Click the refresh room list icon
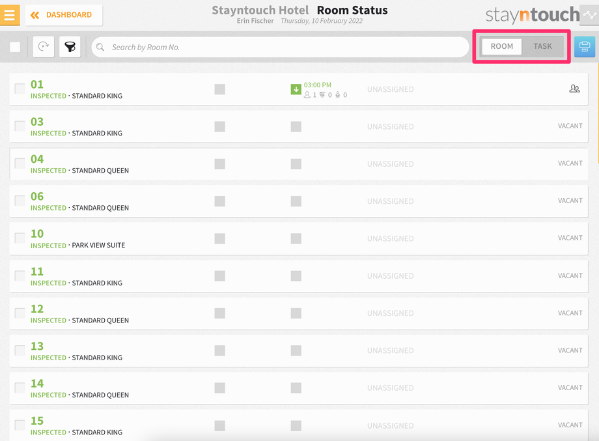This screenshot has width=599, height=441. click(x=44, y=47)
